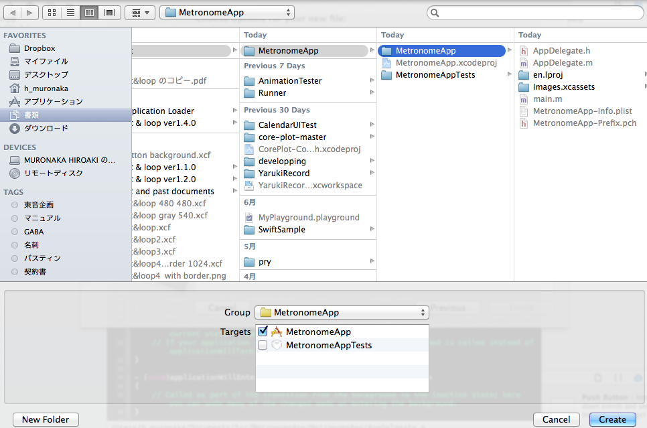Click the New Folder button

46,420
